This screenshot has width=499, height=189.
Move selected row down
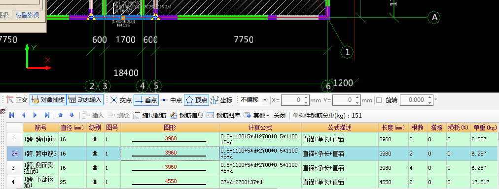[71, 115]
